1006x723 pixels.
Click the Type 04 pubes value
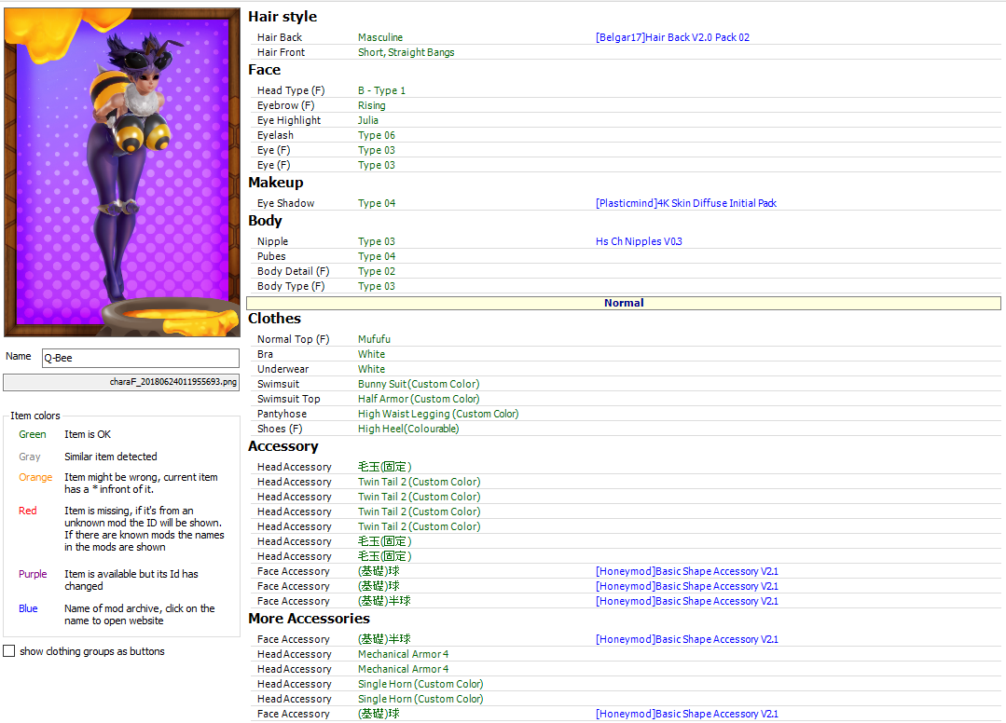[x=377, y=256]
